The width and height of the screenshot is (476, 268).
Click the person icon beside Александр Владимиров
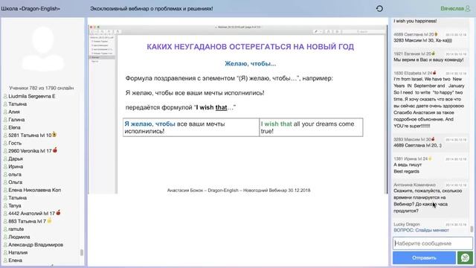5,245
